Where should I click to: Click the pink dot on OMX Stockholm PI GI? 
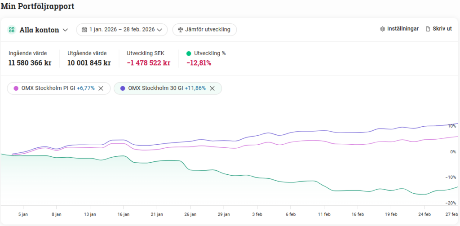16,89
